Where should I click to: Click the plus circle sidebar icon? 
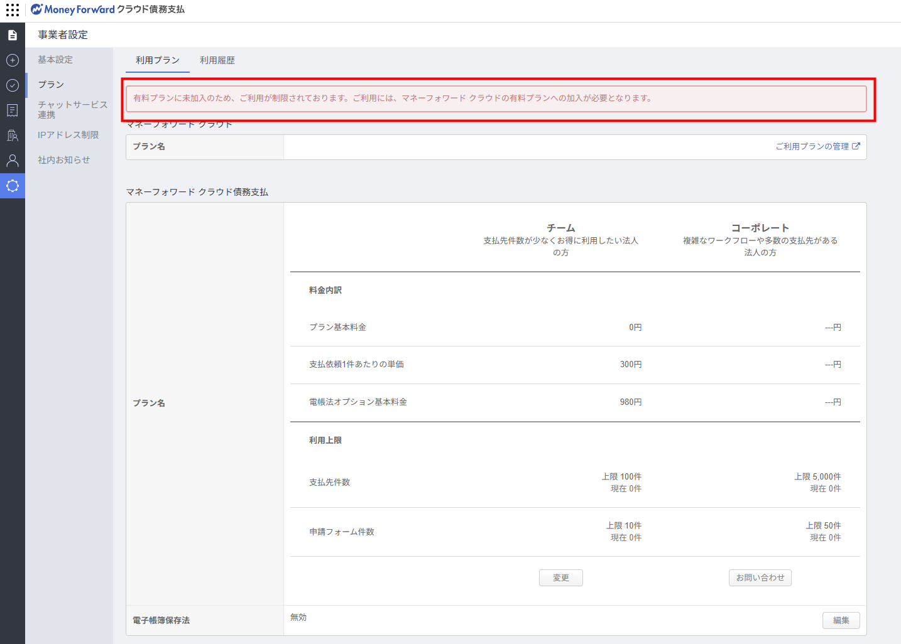point(13,60)
